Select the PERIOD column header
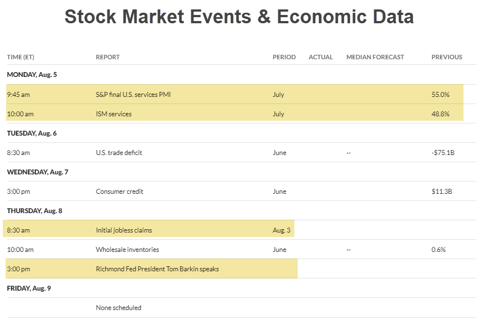479x320 pixels. (x=284, y=56)
